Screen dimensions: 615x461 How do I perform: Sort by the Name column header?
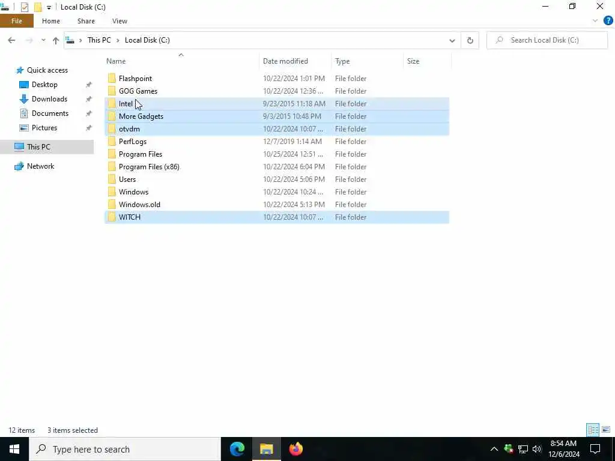pyautogui.click(x=116, y=61)
